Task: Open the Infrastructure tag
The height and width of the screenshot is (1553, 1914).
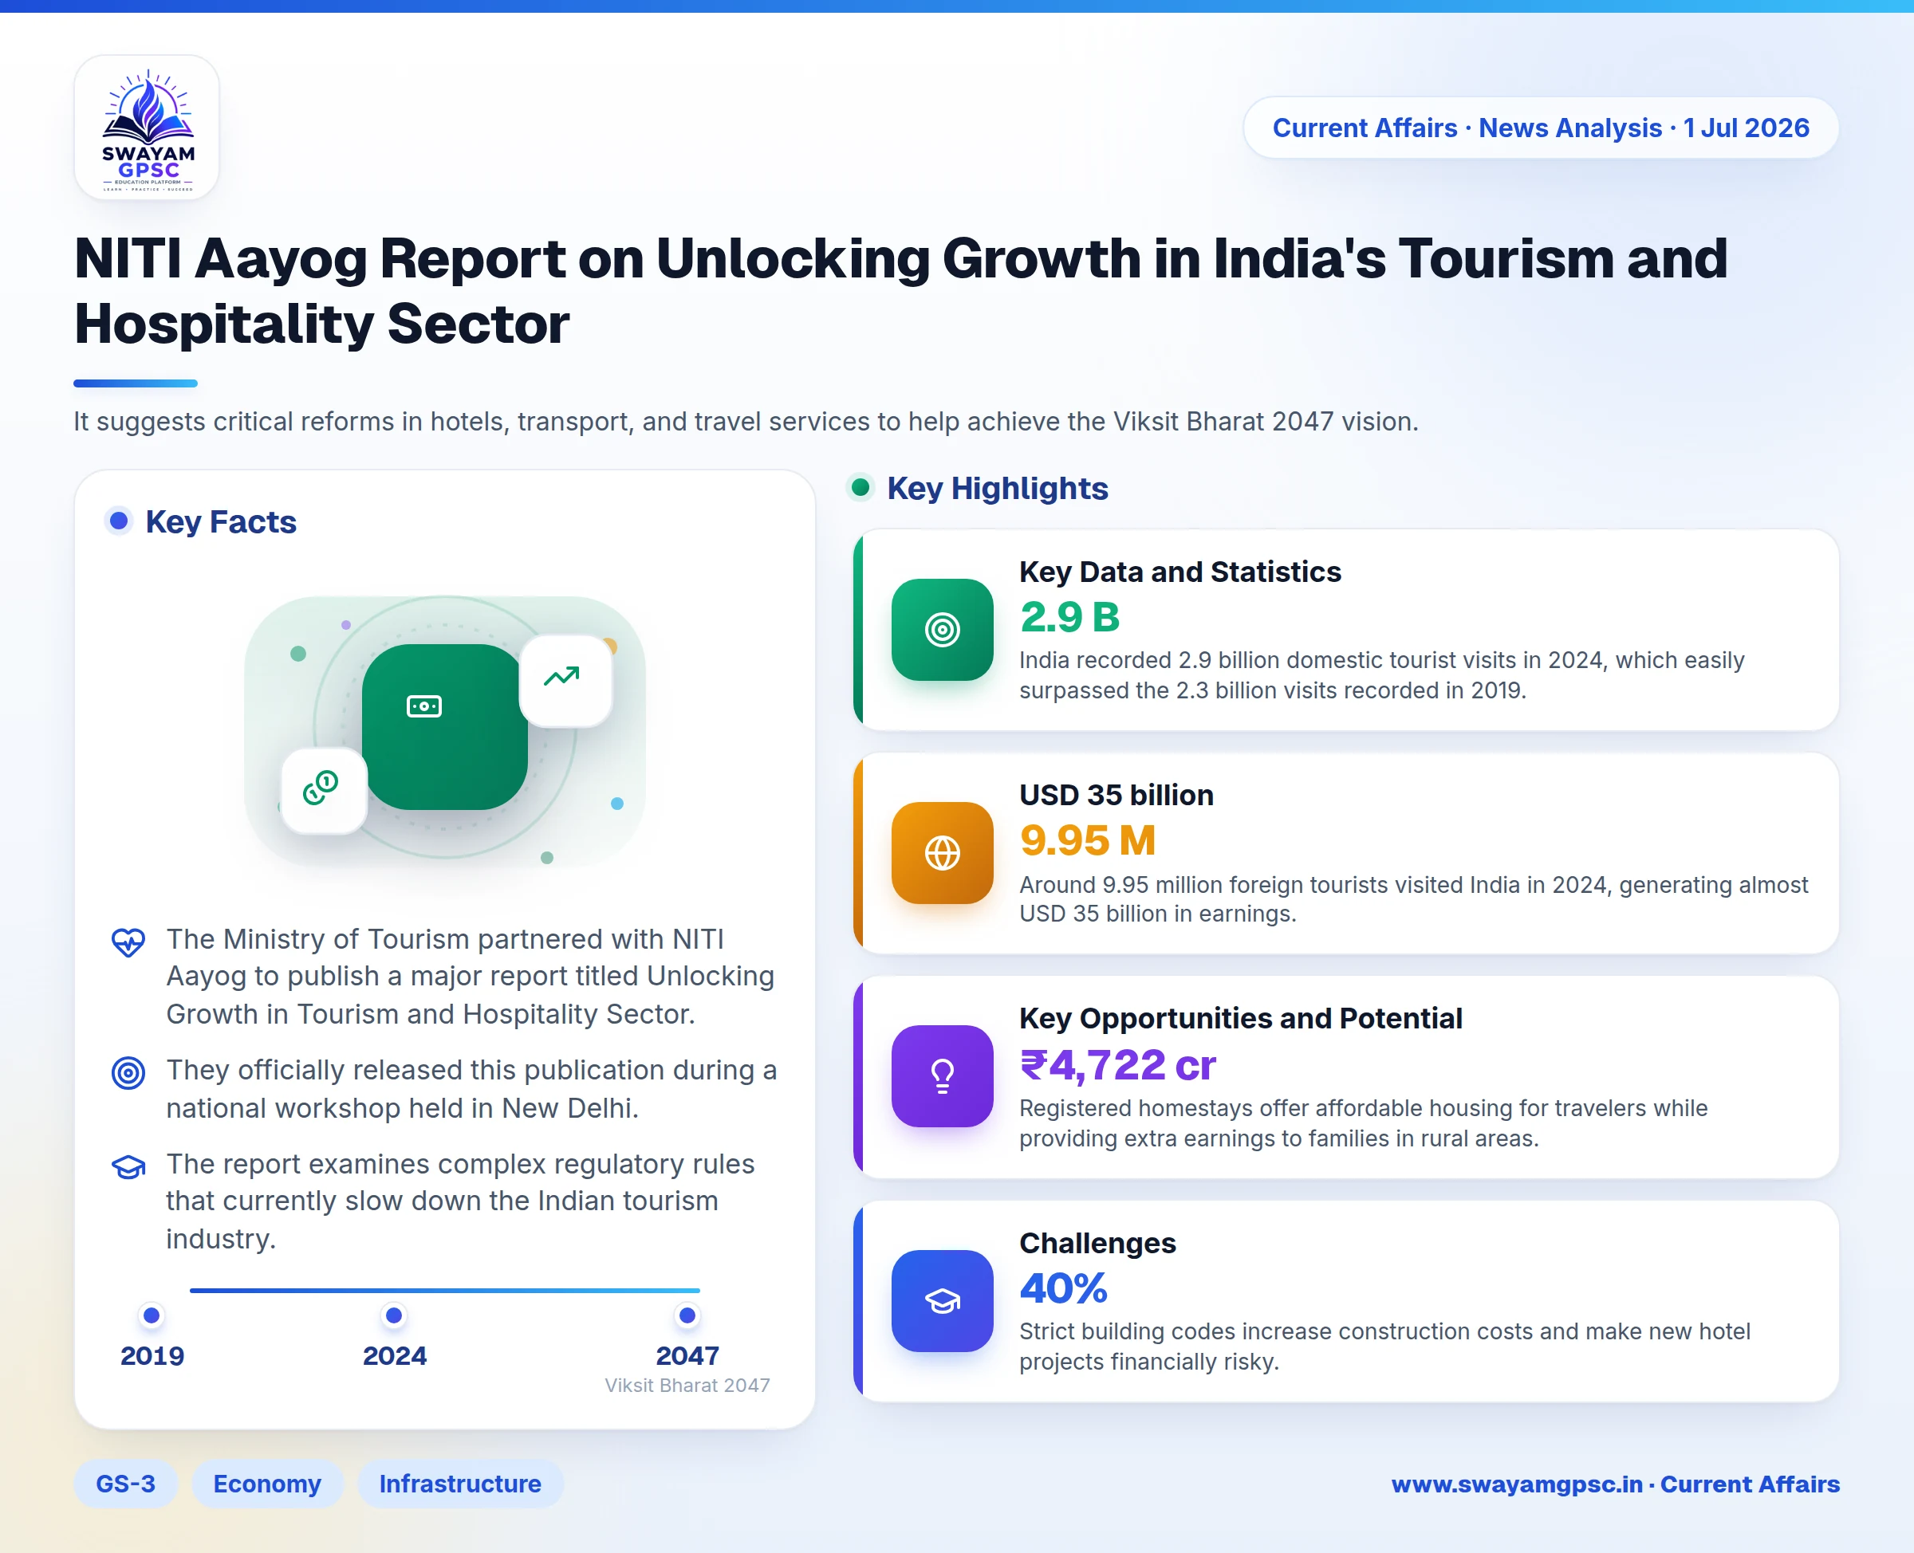Action: (x=461, y=1484)
